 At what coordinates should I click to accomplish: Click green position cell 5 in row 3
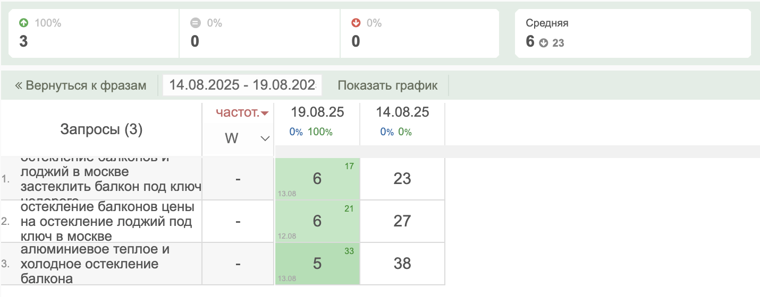coord(317,264)
